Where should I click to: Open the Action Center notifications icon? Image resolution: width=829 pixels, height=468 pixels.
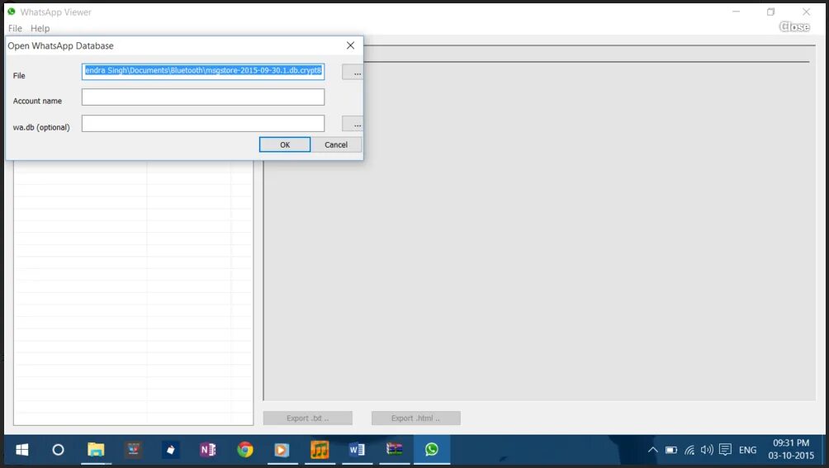point(725,450)
